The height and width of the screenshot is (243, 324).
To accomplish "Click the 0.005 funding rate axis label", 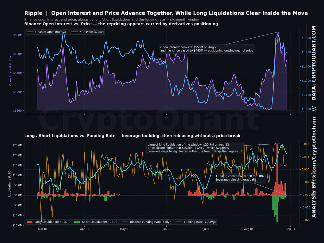I will coord(305,157).
